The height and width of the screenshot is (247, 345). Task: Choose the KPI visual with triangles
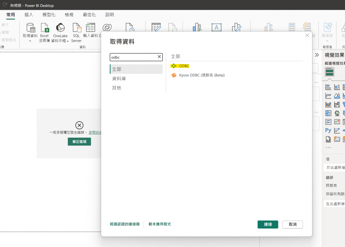click(337, 122)
